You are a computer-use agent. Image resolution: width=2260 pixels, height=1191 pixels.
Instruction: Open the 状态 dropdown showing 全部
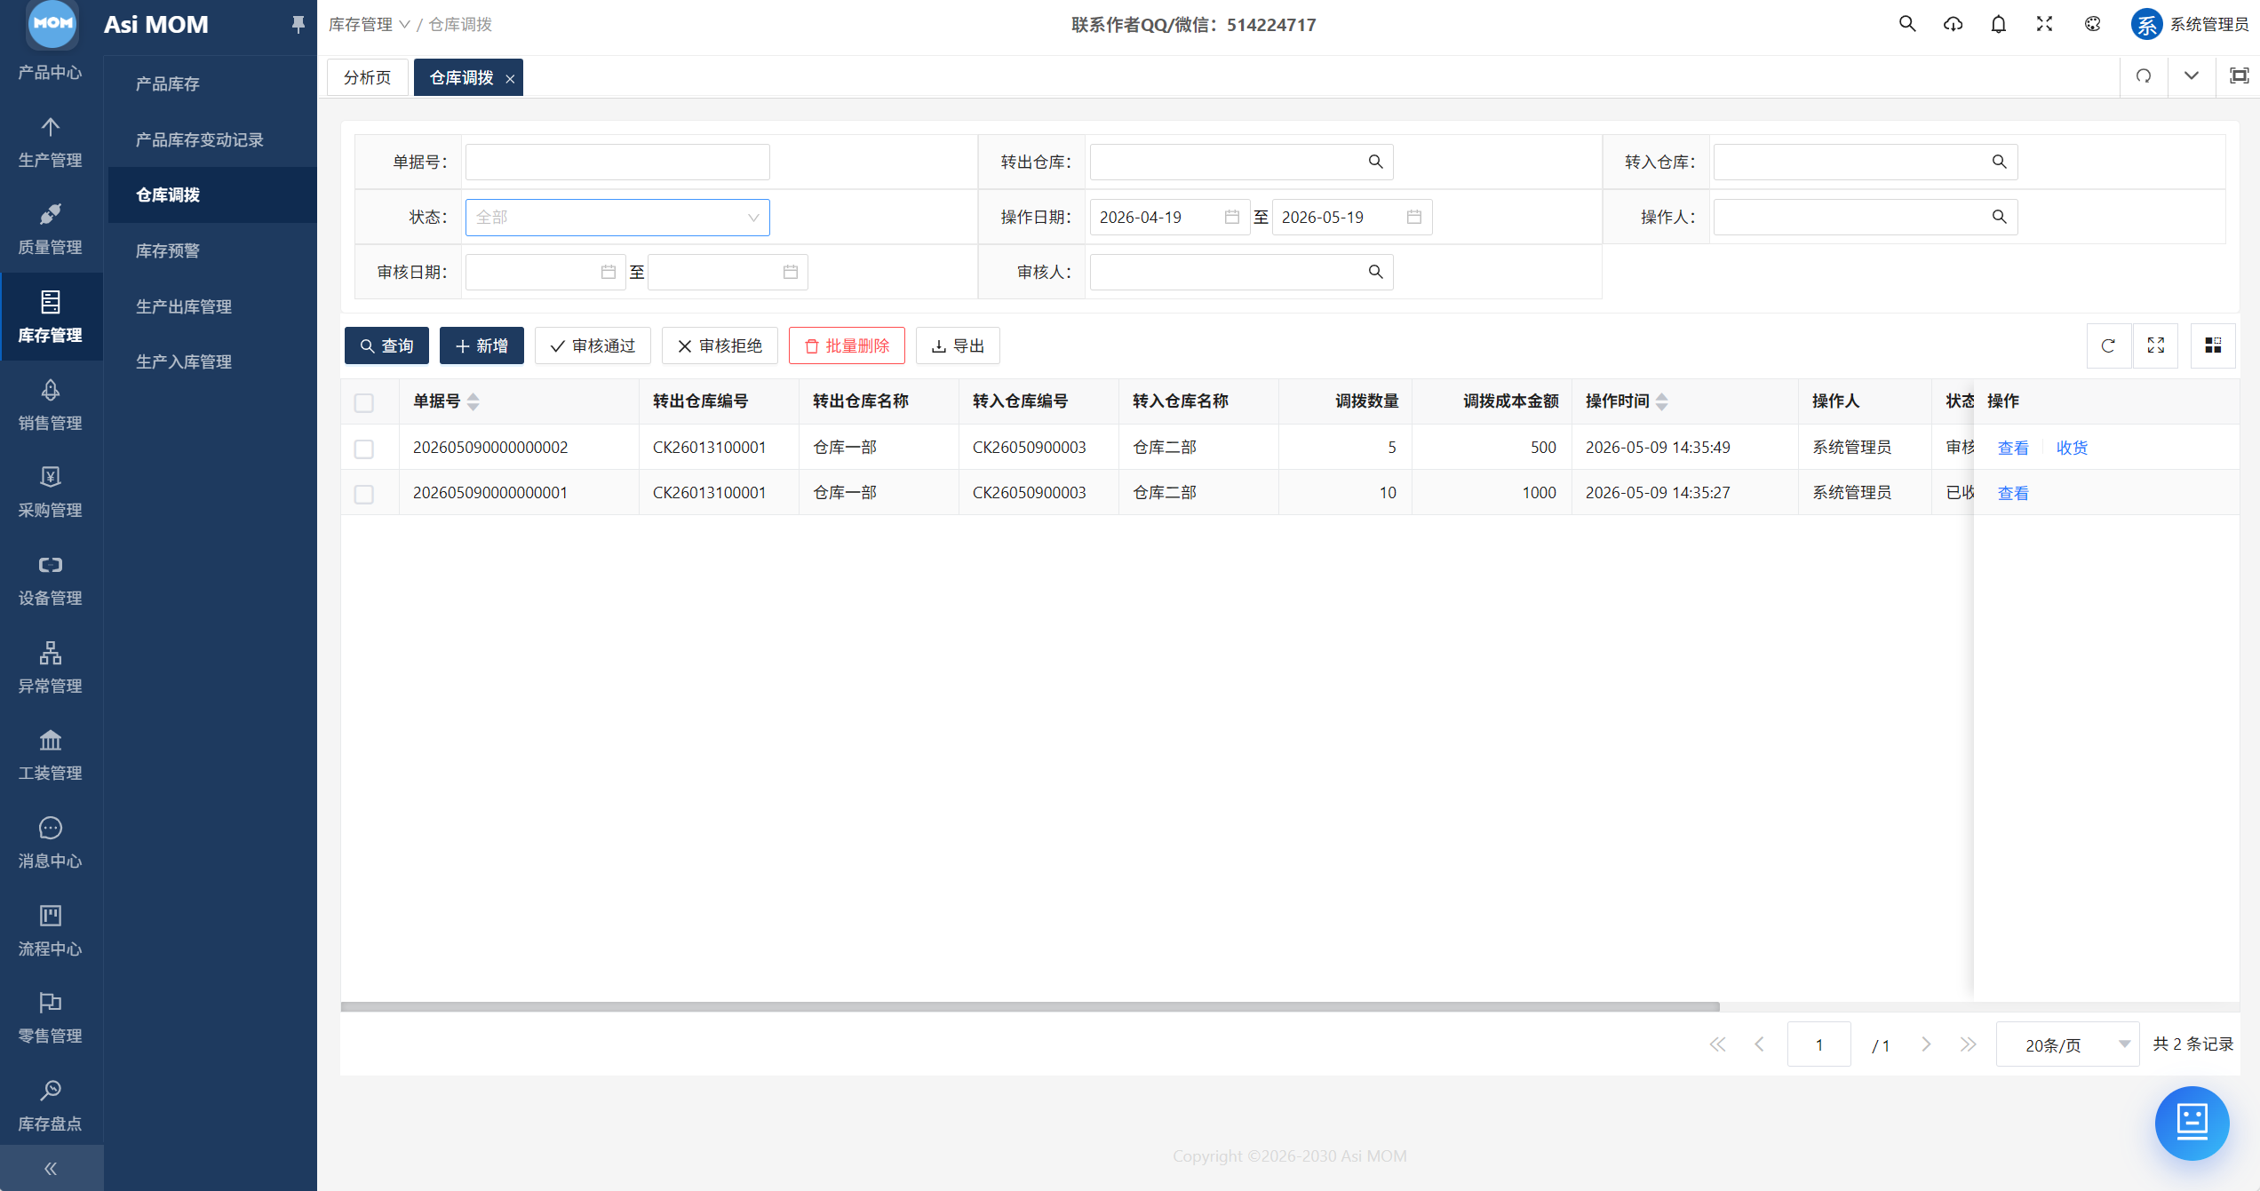tap(617, 217)
